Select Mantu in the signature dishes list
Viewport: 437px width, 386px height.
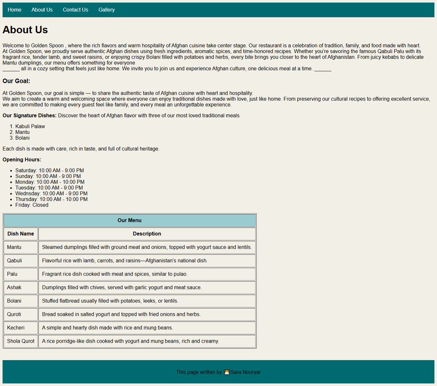tap(23, 132)
